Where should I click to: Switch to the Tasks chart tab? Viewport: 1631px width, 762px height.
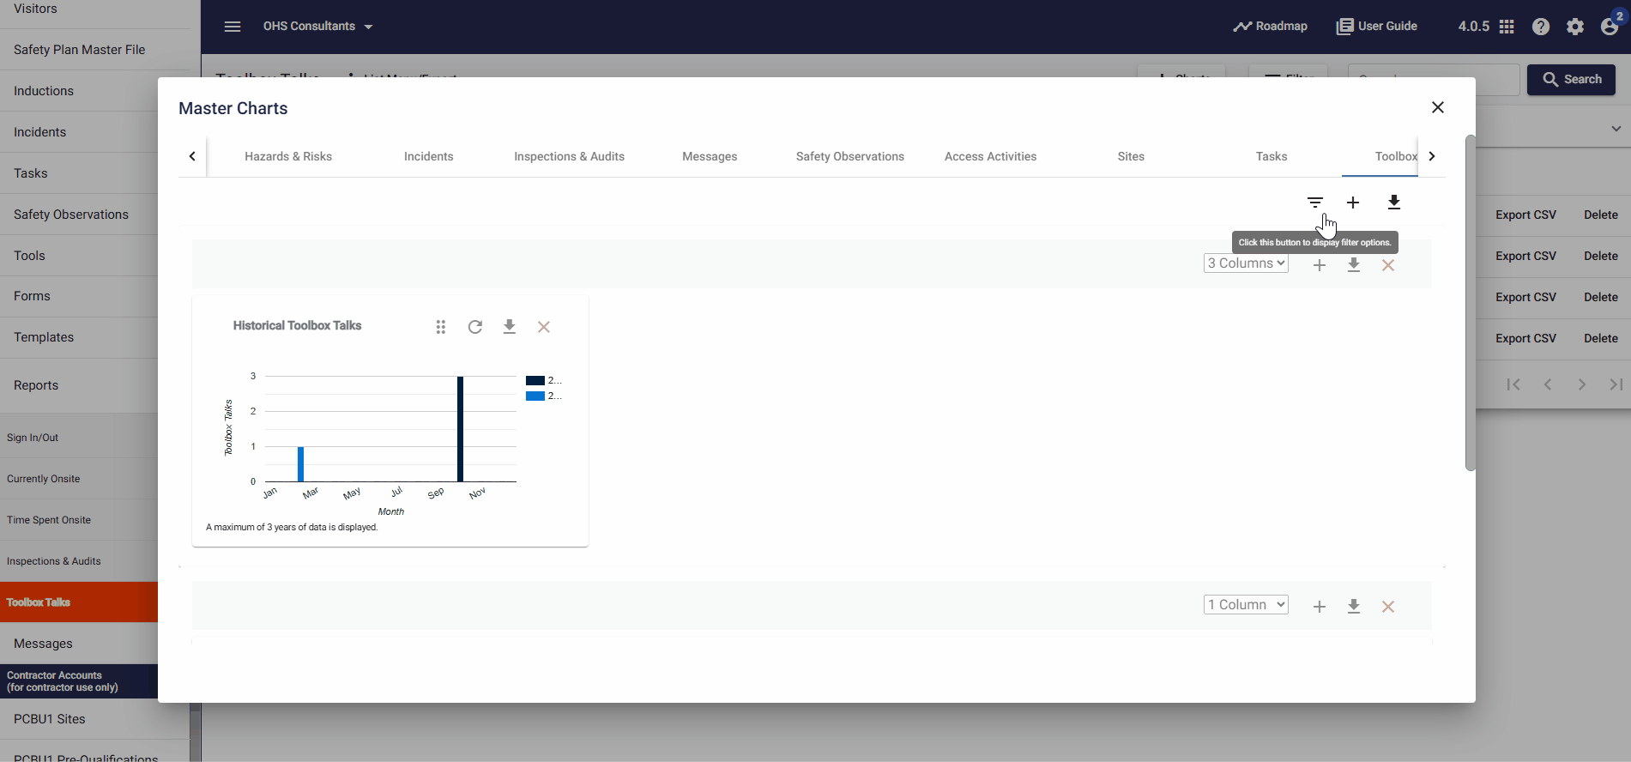1272,156
